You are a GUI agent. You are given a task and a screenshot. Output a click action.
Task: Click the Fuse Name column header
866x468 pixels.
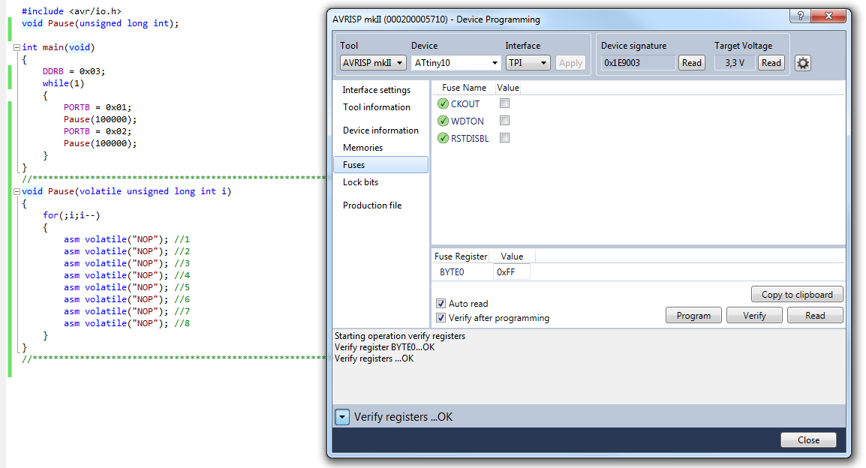464,88
